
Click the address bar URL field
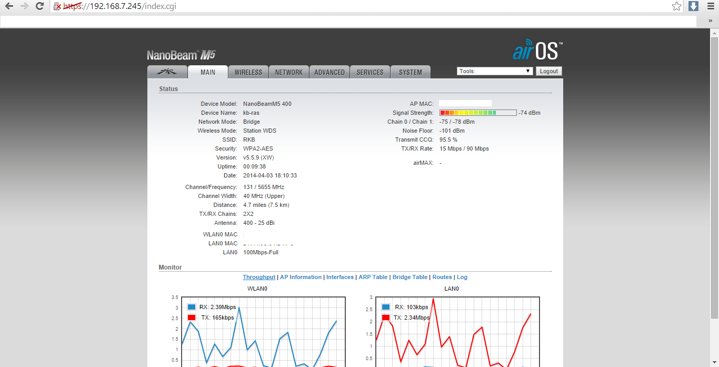coord(368,6)
